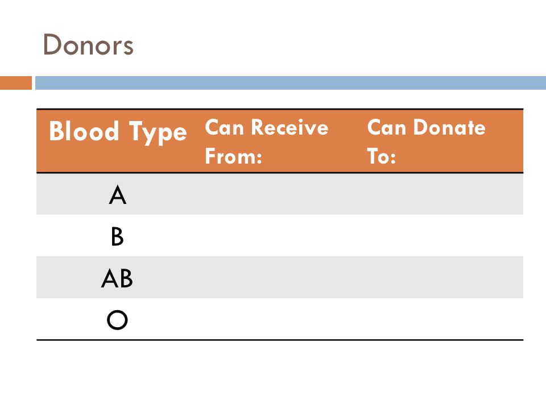
Task: Click Can Donate To cell for A
Action: pyautogui.click(x=442, y=194)
